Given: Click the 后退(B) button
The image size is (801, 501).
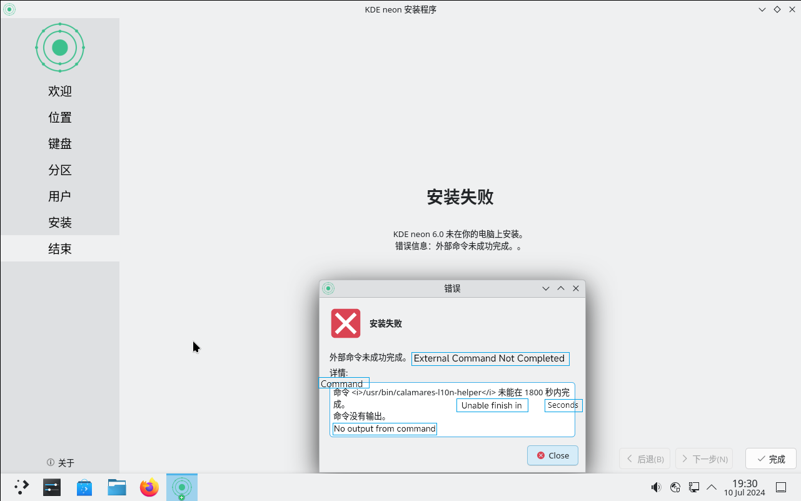Looking at the screenshot, I should click(x=645, y=458).
